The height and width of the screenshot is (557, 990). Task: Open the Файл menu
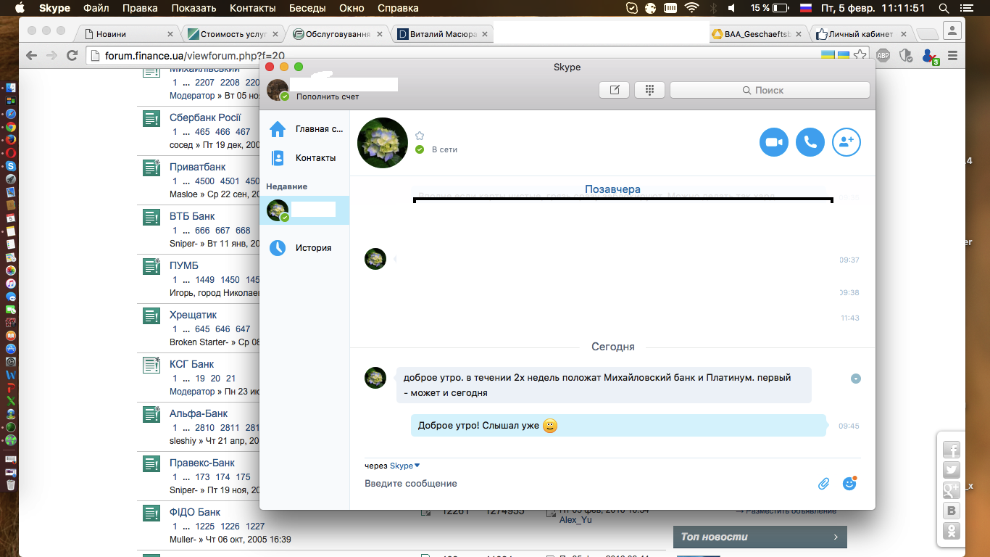coord(96,8)
